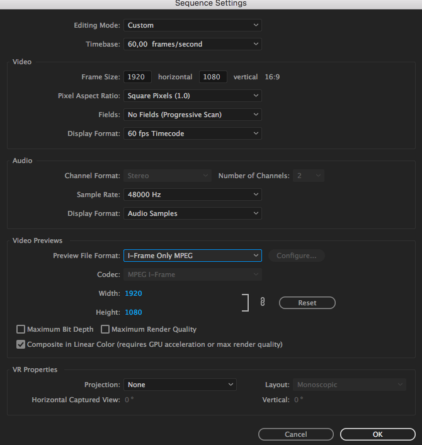Uncheck Composite in Linear Color checkbox

[21, 344]
